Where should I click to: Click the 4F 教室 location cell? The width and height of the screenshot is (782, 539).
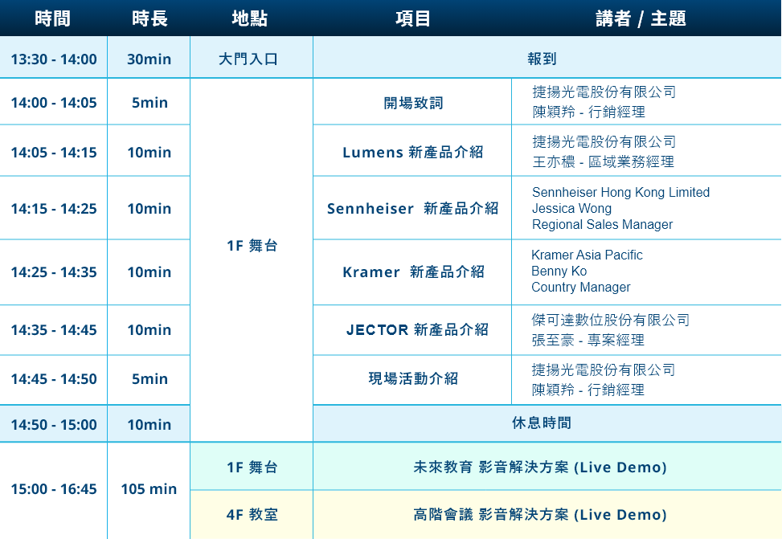click(x=252, y=515)
